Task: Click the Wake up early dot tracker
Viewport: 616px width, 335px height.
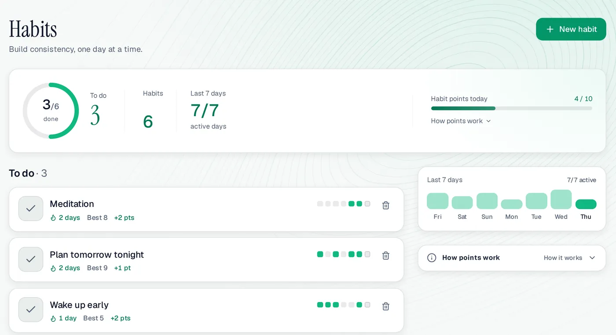Action: click(344, 305)
